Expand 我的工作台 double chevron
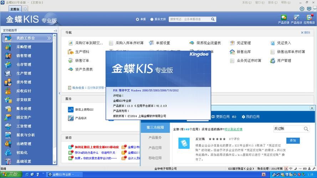The height and width of the screenshot is (178, 317). (x=49, y=38)
